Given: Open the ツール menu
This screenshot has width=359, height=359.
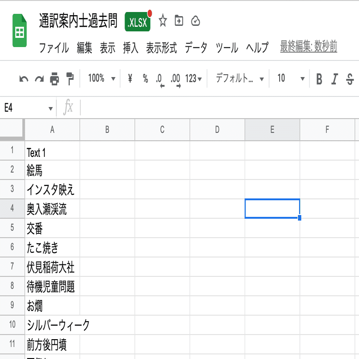Looking at the screenshot, I should coord(227,48).
